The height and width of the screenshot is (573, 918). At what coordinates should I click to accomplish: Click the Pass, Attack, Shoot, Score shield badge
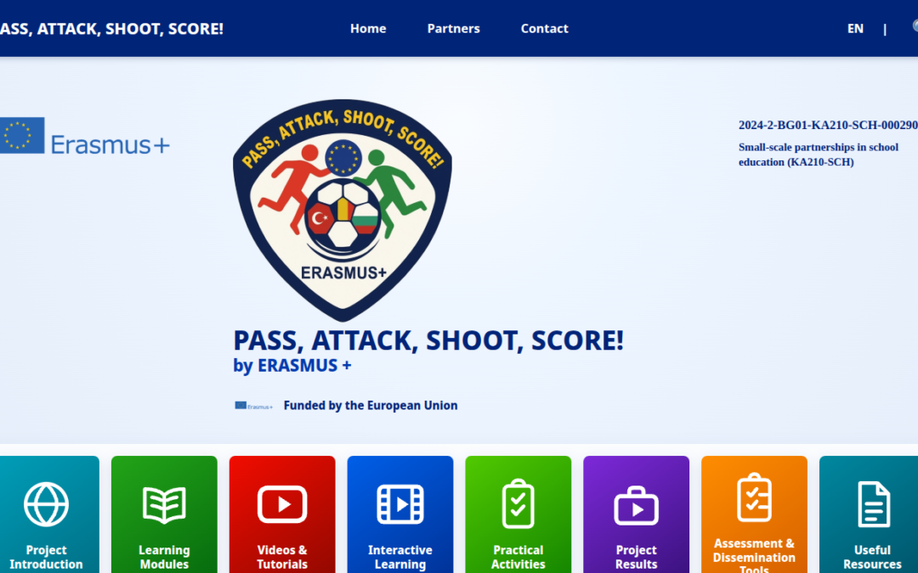click(x=343, y=211)
